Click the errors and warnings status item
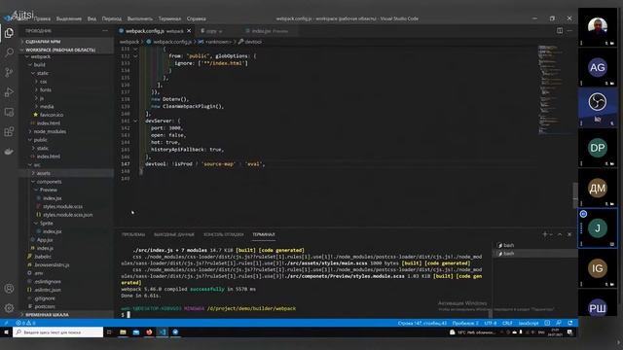Image resolution: width=623 pixels, height=350 pixels. click(x=25, y=323)
